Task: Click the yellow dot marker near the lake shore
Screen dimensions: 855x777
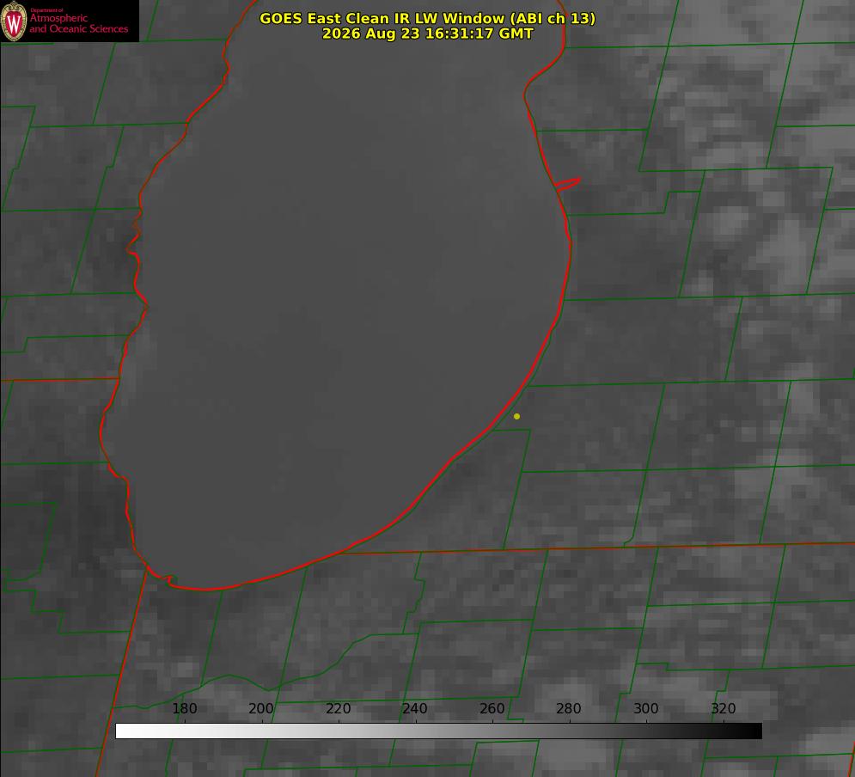Action: [x=516, y=416]
